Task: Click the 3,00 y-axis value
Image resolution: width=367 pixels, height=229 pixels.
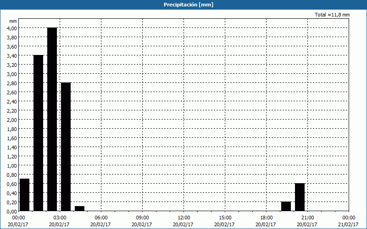Action: coord(12,74)
